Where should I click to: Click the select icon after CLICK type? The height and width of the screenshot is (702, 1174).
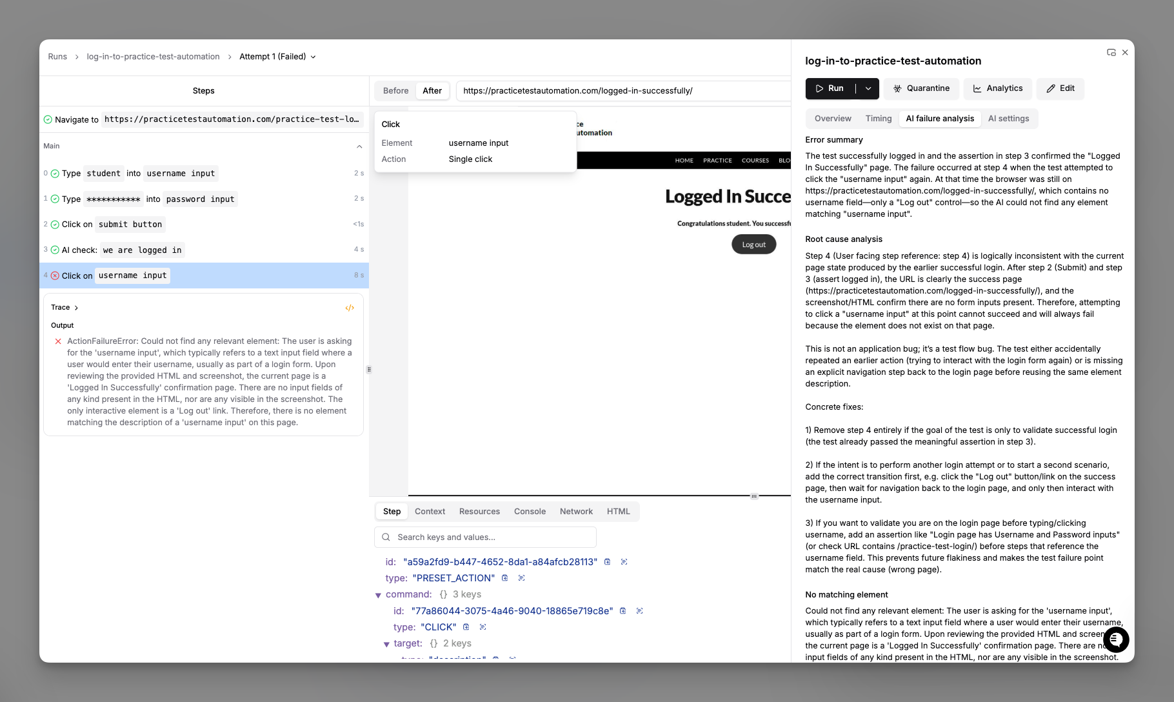[483, 627]
